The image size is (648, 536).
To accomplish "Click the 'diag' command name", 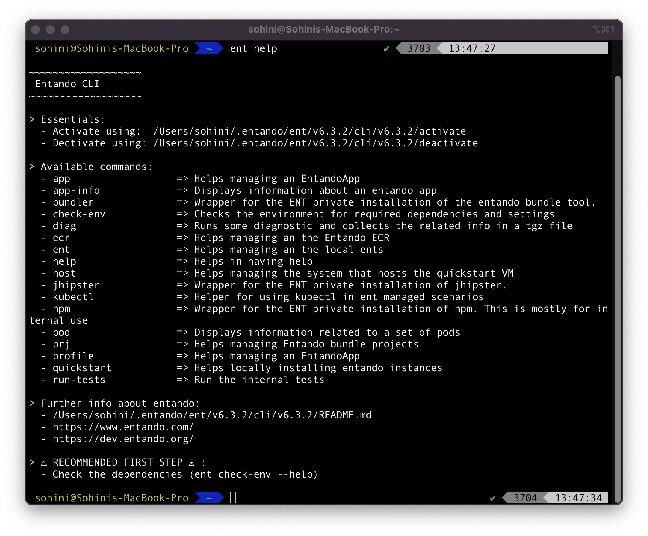I will [64, 226].
